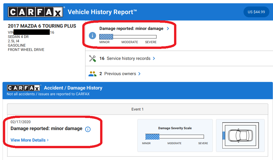Select the Event 1 header row
The width and height of the screenshot is (273, 160).
tap(138, 109)
